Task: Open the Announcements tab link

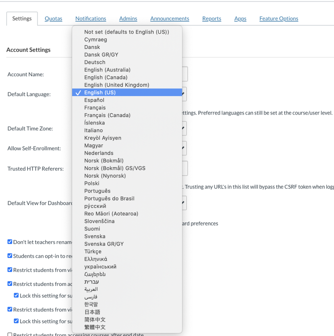Action: click(x=170, y=18)
